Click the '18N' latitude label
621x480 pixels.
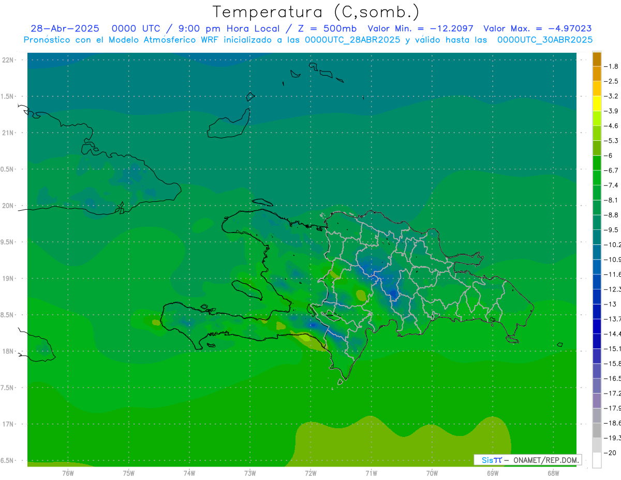pos(8,351)
